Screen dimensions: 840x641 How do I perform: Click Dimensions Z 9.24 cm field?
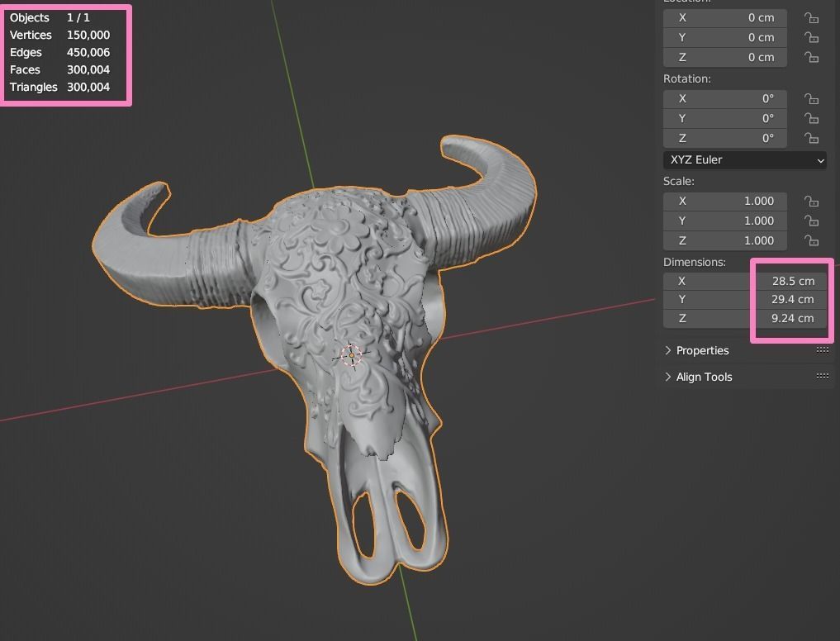pyautogui.click(x=745, y=318)
